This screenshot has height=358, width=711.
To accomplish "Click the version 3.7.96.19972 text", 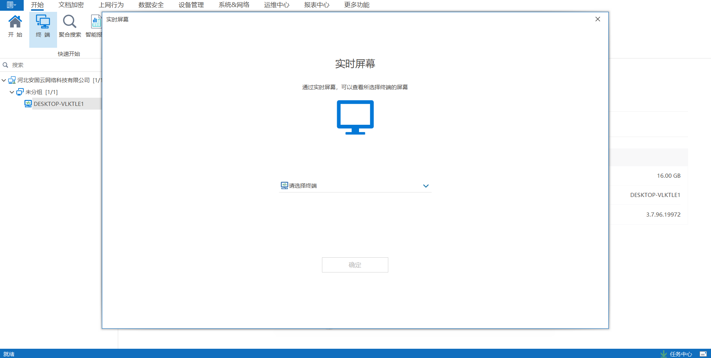I will [x=663, y=215].
